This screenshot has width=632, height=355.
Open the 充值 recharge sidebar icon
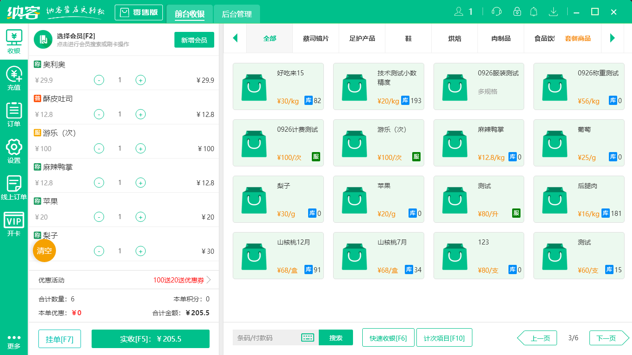(13, 80)
